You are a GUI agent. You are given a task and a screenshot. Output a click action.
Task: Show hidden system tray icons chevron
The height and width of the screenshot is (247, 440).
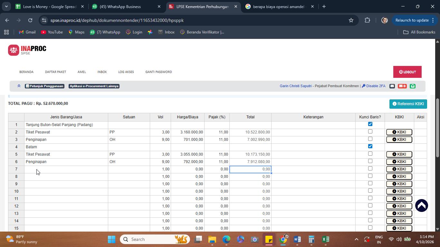pyautogui.click(x=356, y=239)
